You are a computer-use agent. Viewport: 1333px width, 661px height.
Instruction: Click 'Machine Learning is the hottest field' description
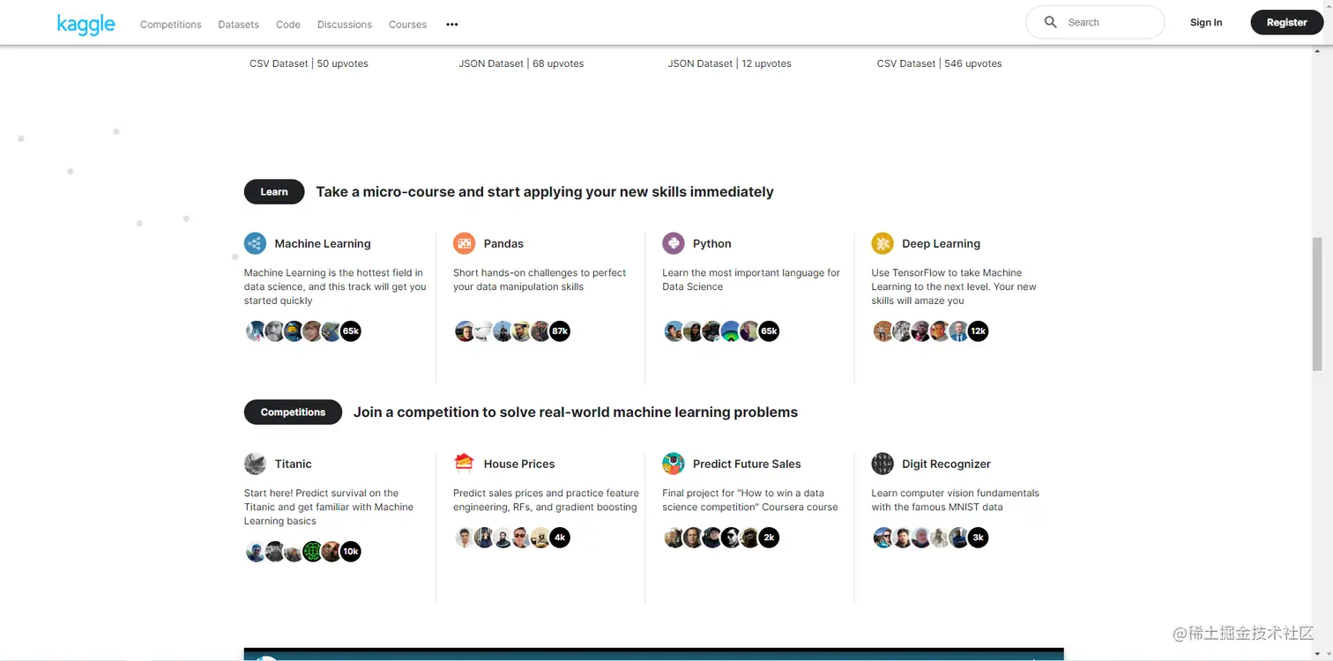(x=335, y=287)
